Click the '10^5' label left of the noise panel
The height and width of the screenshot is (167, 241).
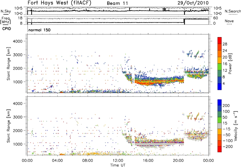pos(18,8)
